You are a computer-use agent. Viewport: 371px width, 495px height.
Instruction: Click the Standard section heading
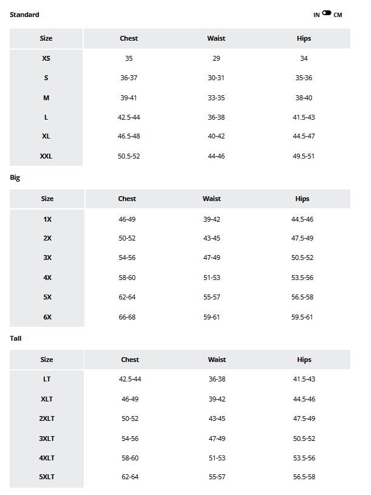[24, 15]
